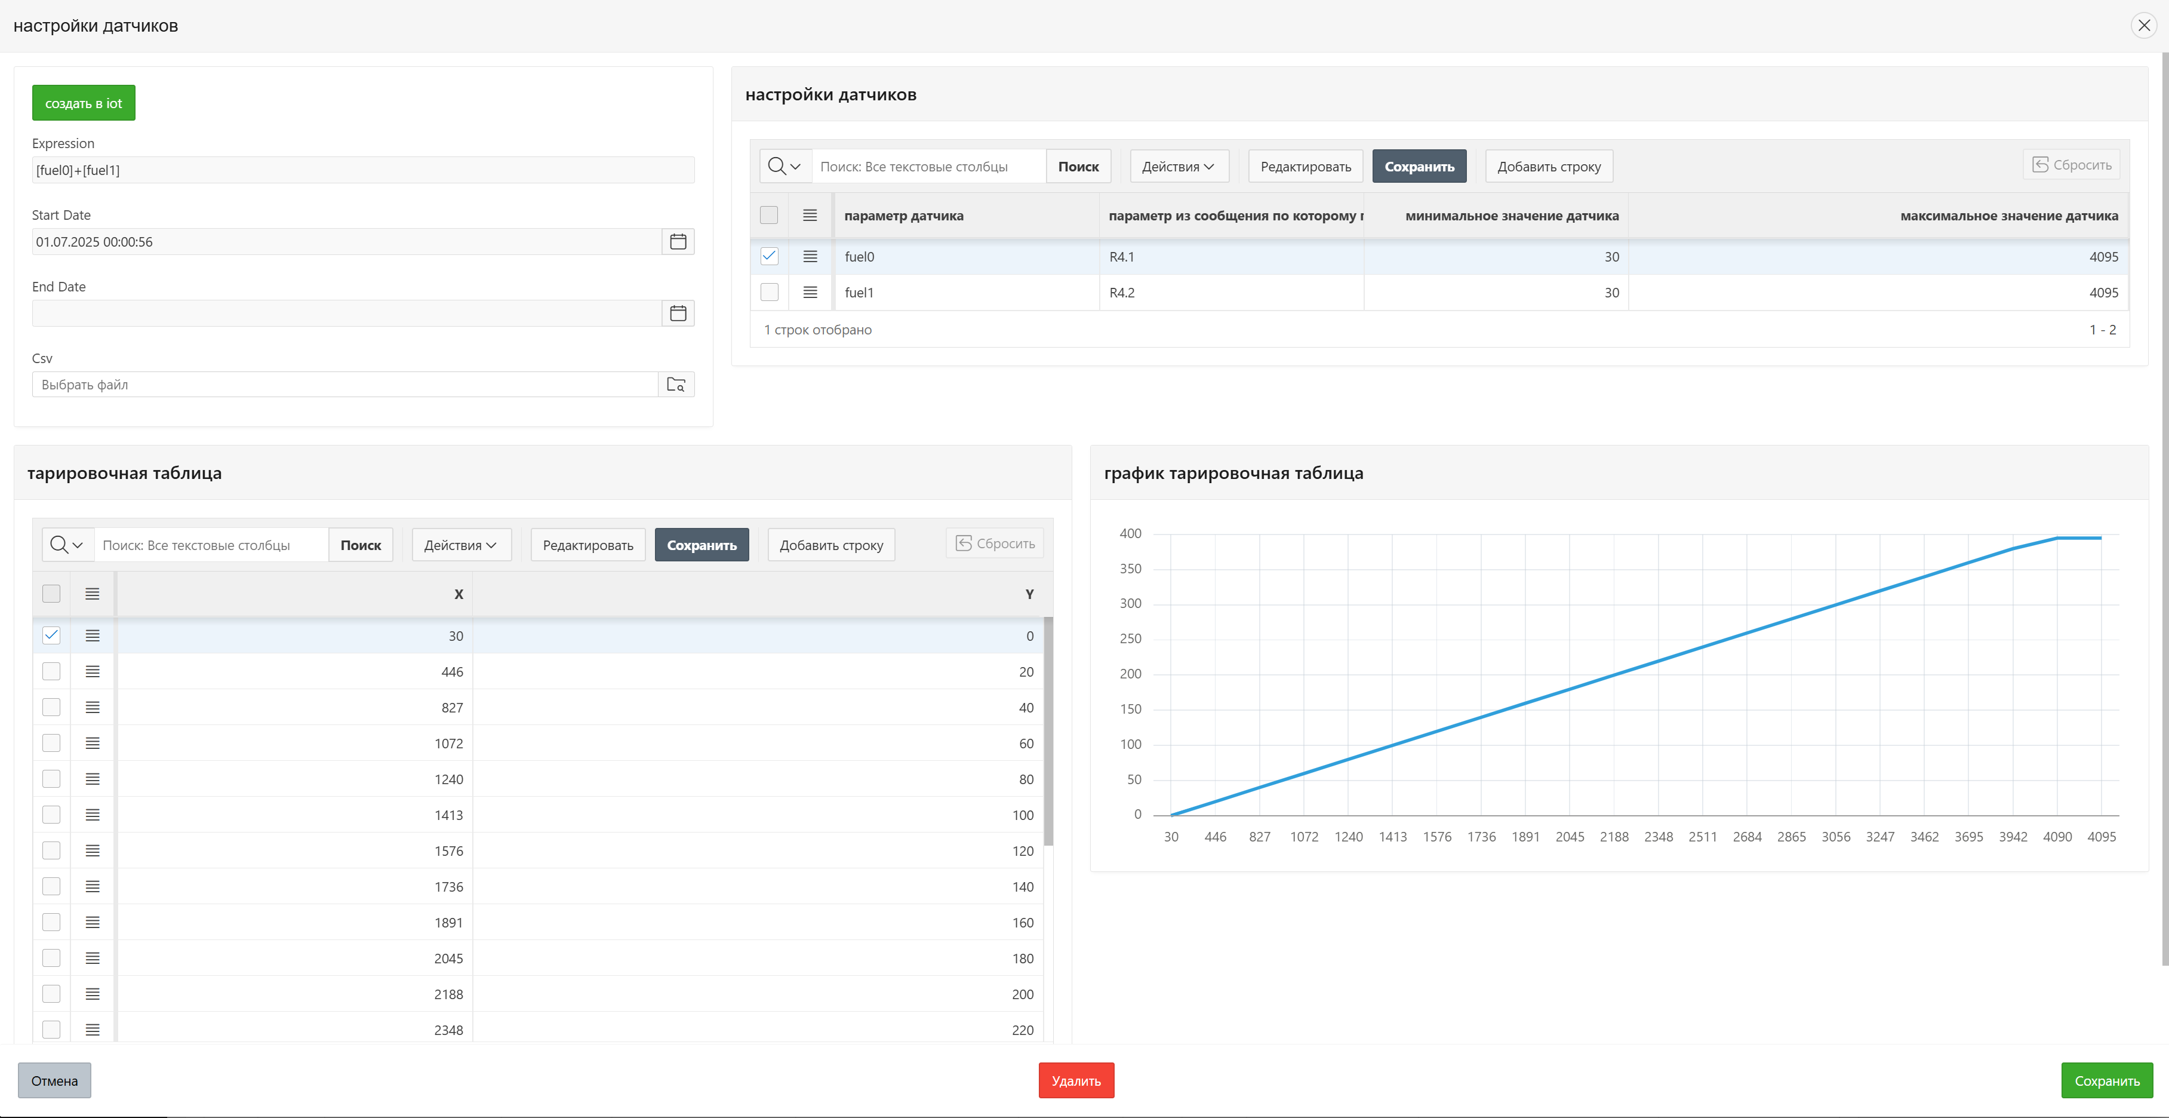This screenshot has width=2169, height=1118.
Task: Click header row-actions menu icon in calibration table
Action: pos(93,594)
